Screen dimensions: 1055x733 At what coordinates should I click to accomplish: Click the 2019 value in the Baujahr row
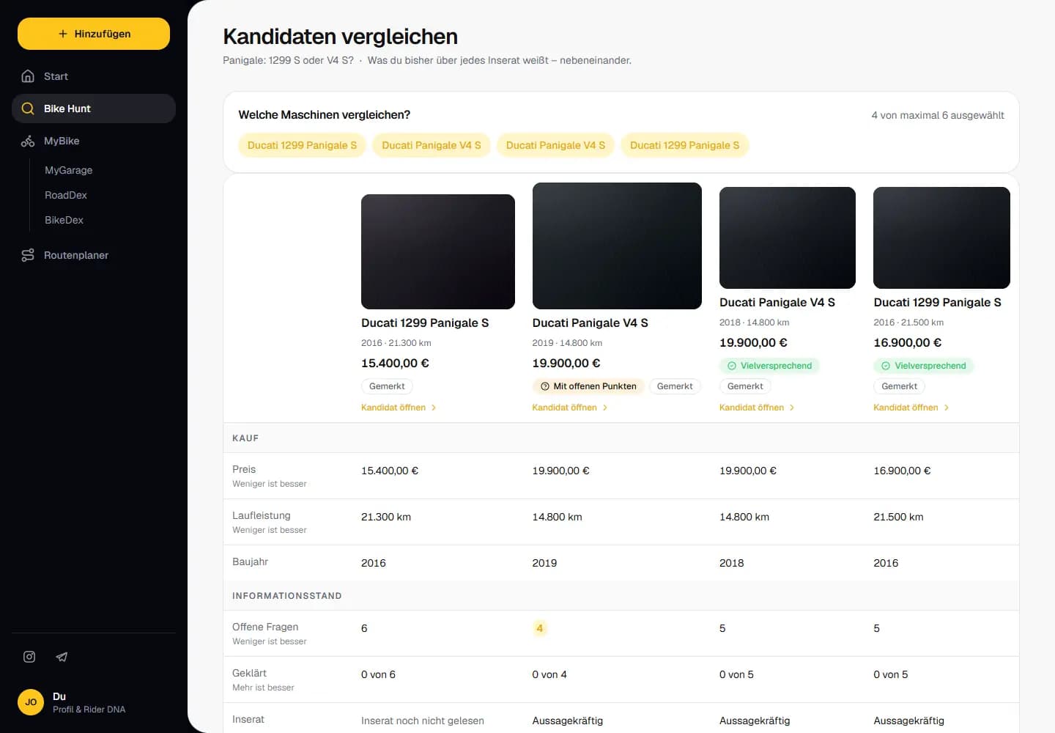point(544,563)
